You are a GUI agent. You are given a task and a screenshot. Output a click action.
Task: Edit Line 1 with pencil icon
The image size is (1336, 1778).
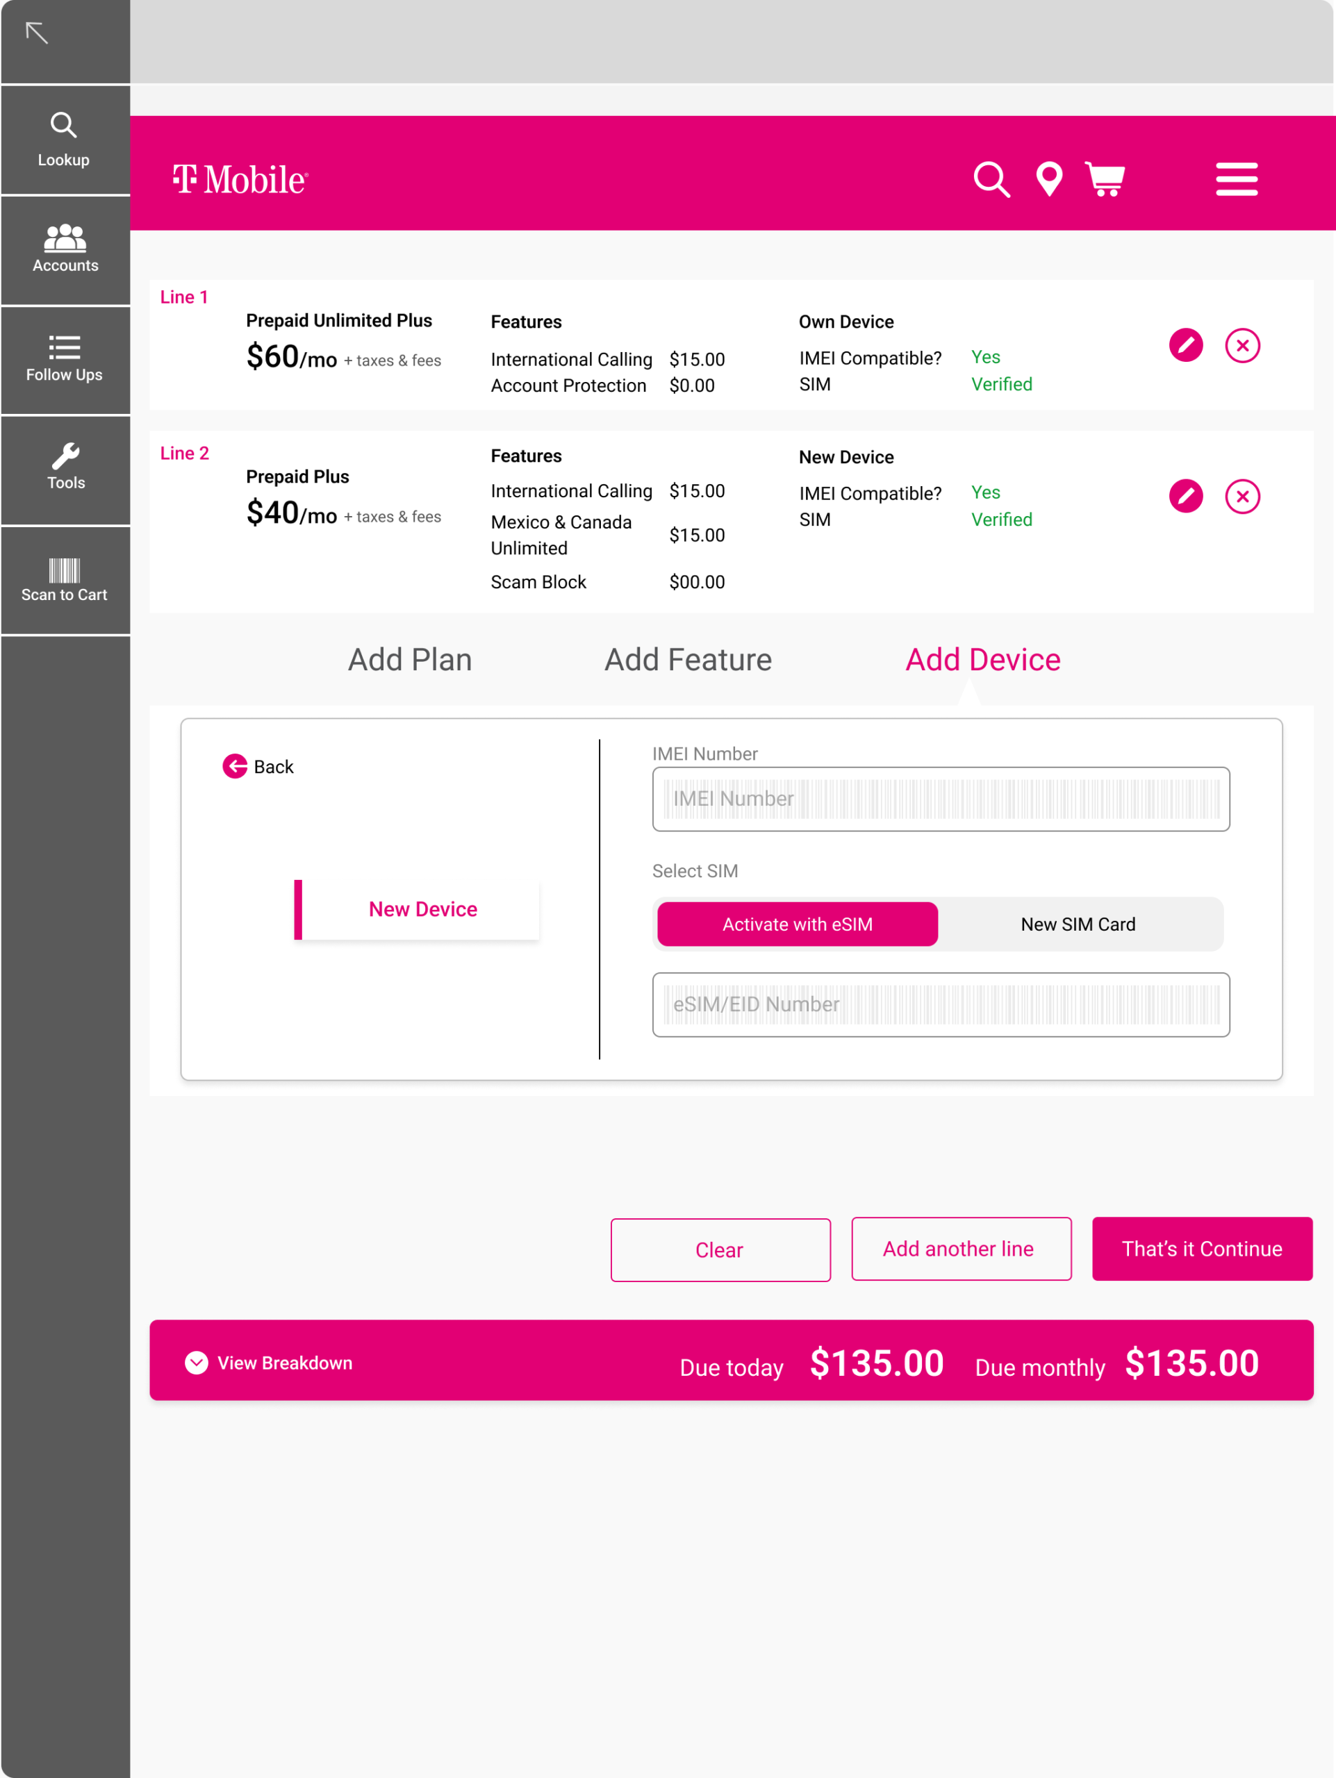[1186, 346]
